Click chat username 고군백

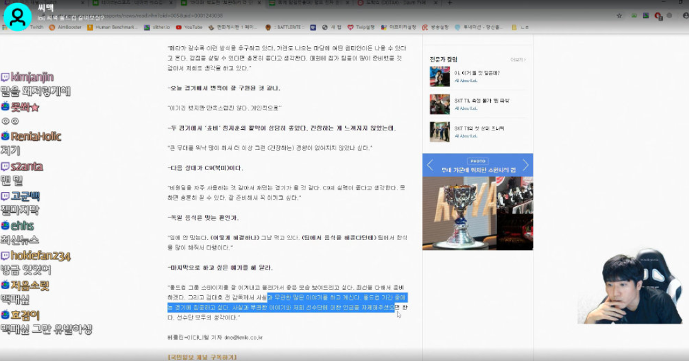point(25,196)
